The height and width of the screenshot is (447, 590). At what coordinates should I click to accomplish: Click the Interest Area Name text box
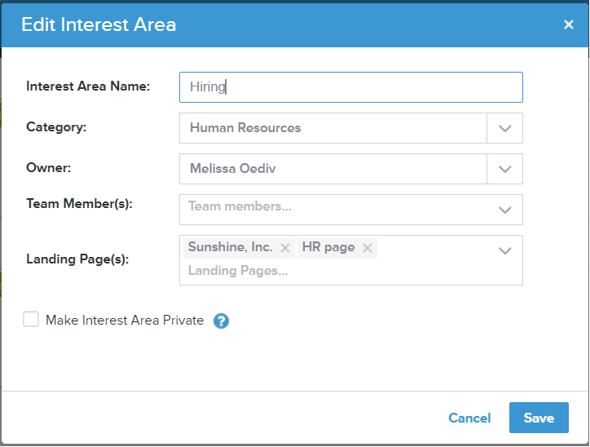pyautogui.click(x=350, y=87)
